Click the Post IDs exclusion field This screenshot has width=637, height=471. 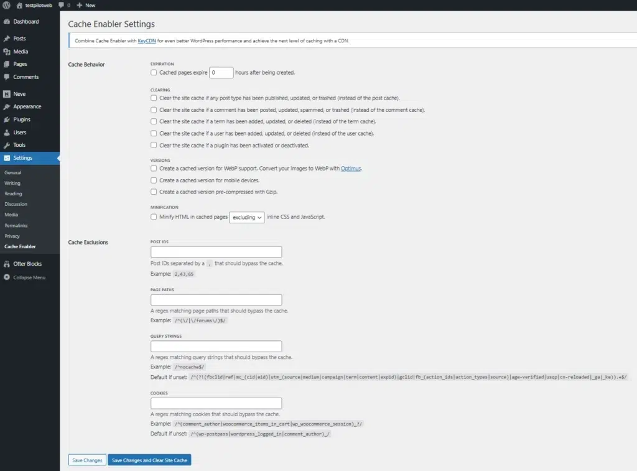pos(216,251)
